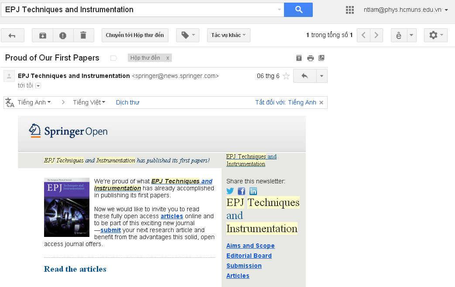Toggle the importance marker beside the subject
This screenshot has height=287, width=455.
point(114,58)
